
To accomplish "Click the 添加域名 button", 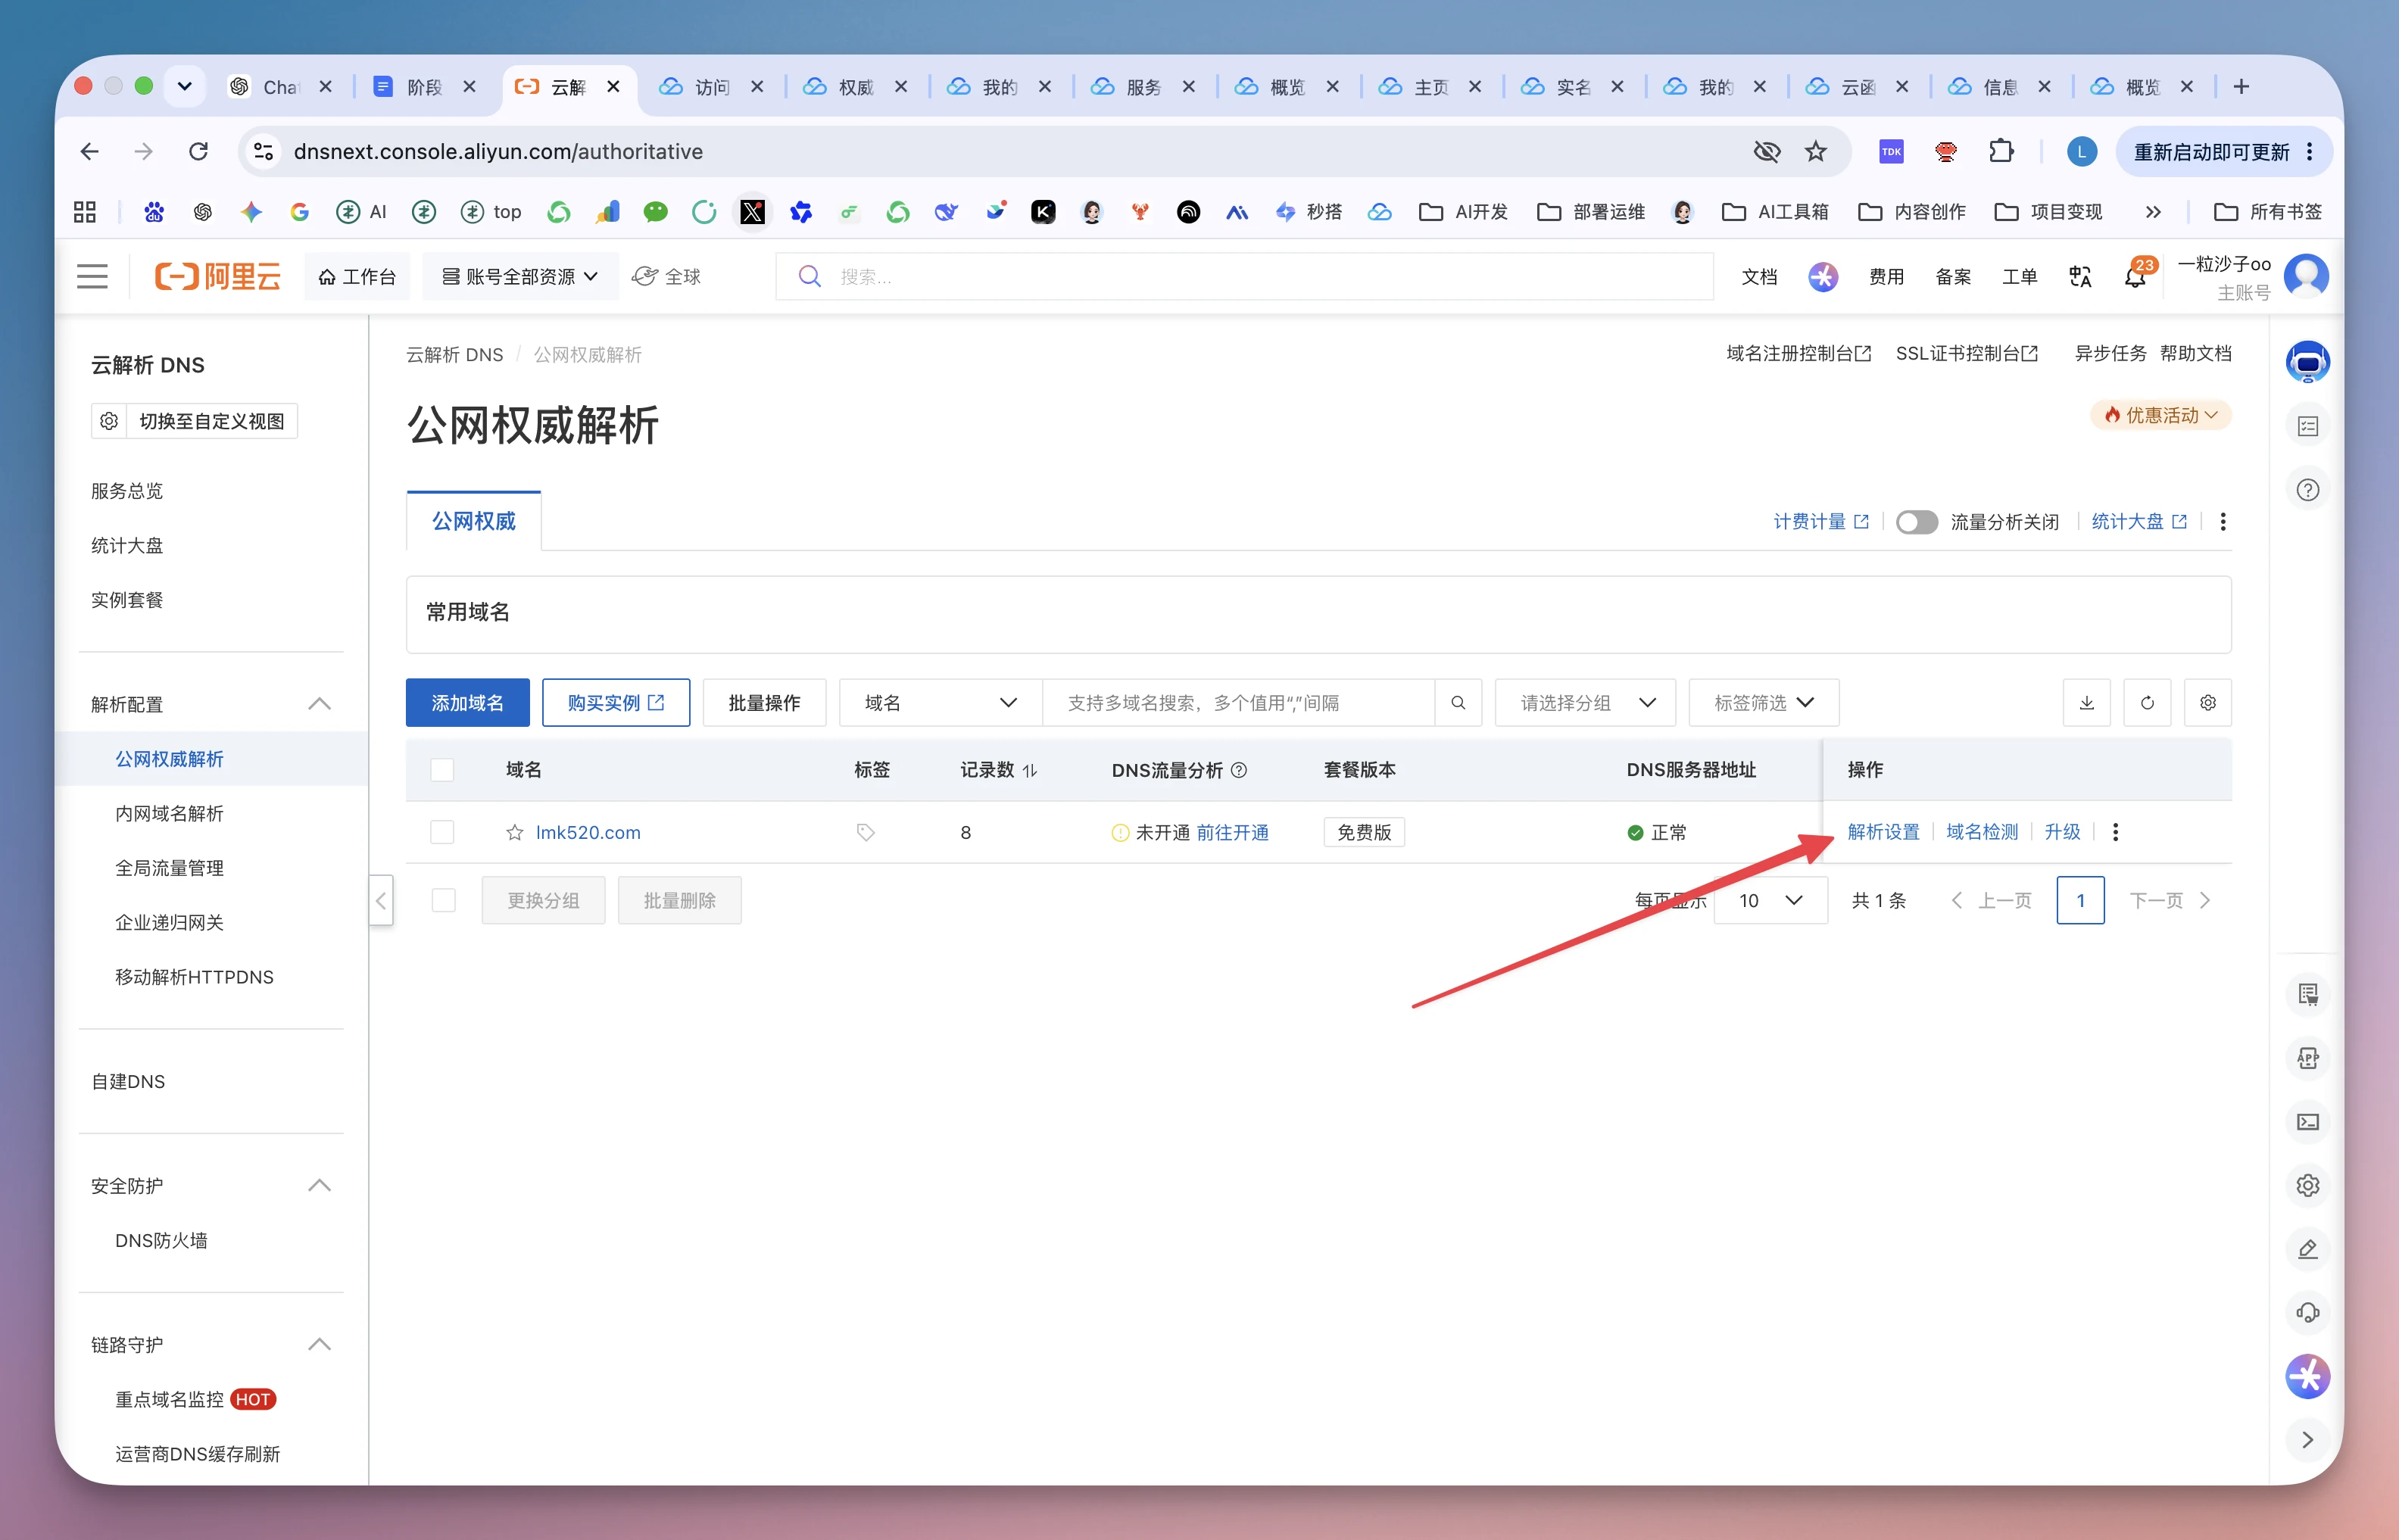I will click(x=468, y=703).
